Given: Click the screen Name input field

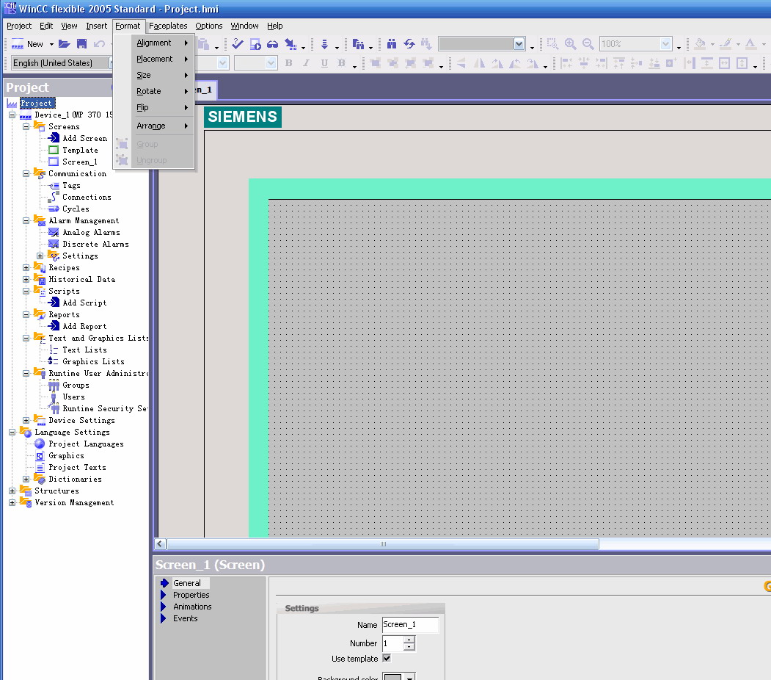Looking at the screenshot, I should point(410,625).
